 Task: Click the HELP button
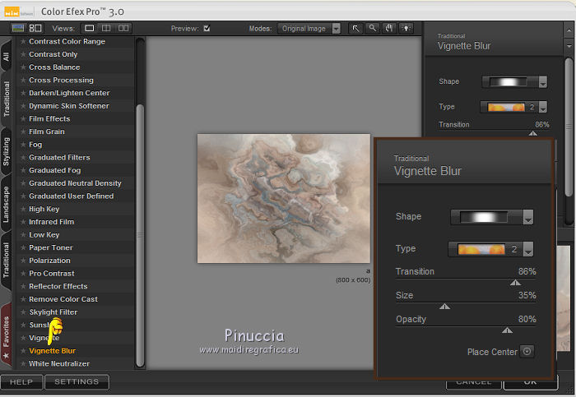click(21, 382)
